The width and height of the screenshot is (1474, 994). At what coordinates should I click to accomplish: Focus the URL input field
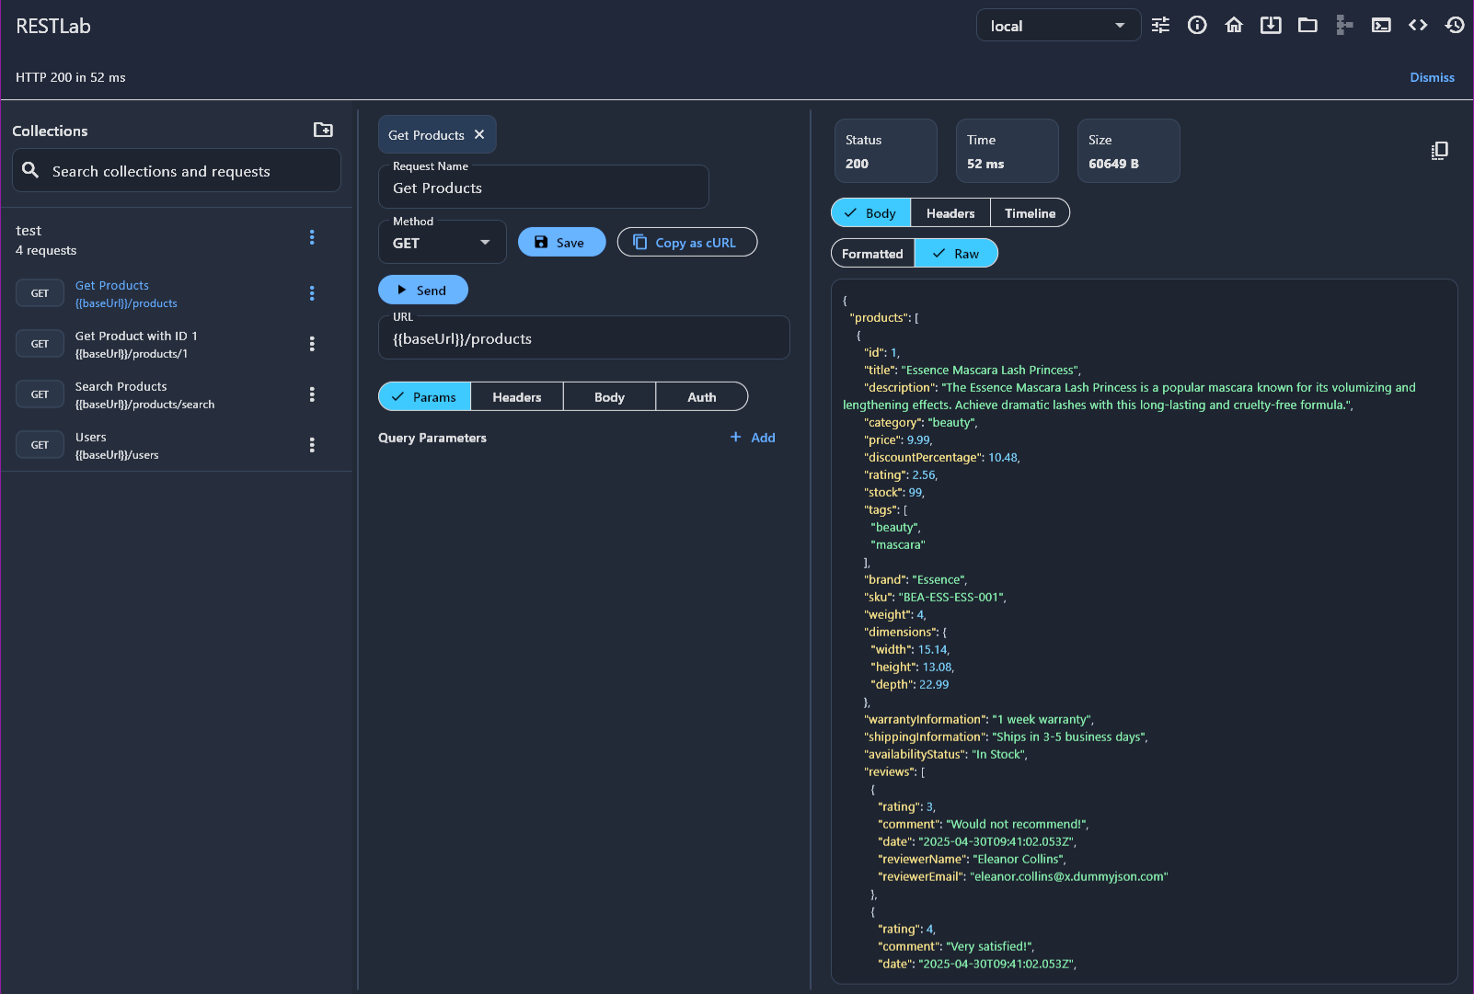tap(584, 338)
